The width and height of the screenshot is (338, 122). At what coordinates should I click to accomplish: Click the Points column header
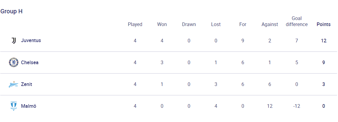324,25
